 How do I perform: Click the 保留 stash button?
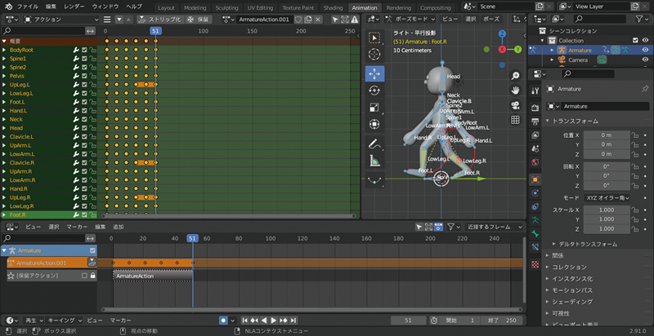pos(199,20)
